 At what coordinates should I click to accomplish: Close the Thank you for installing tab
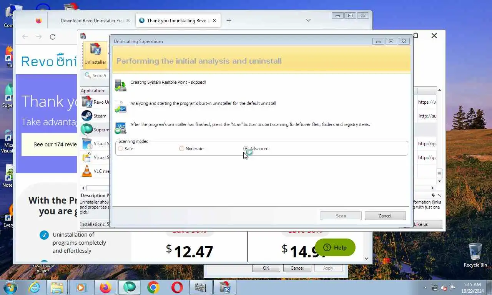(x=214, y=21)
